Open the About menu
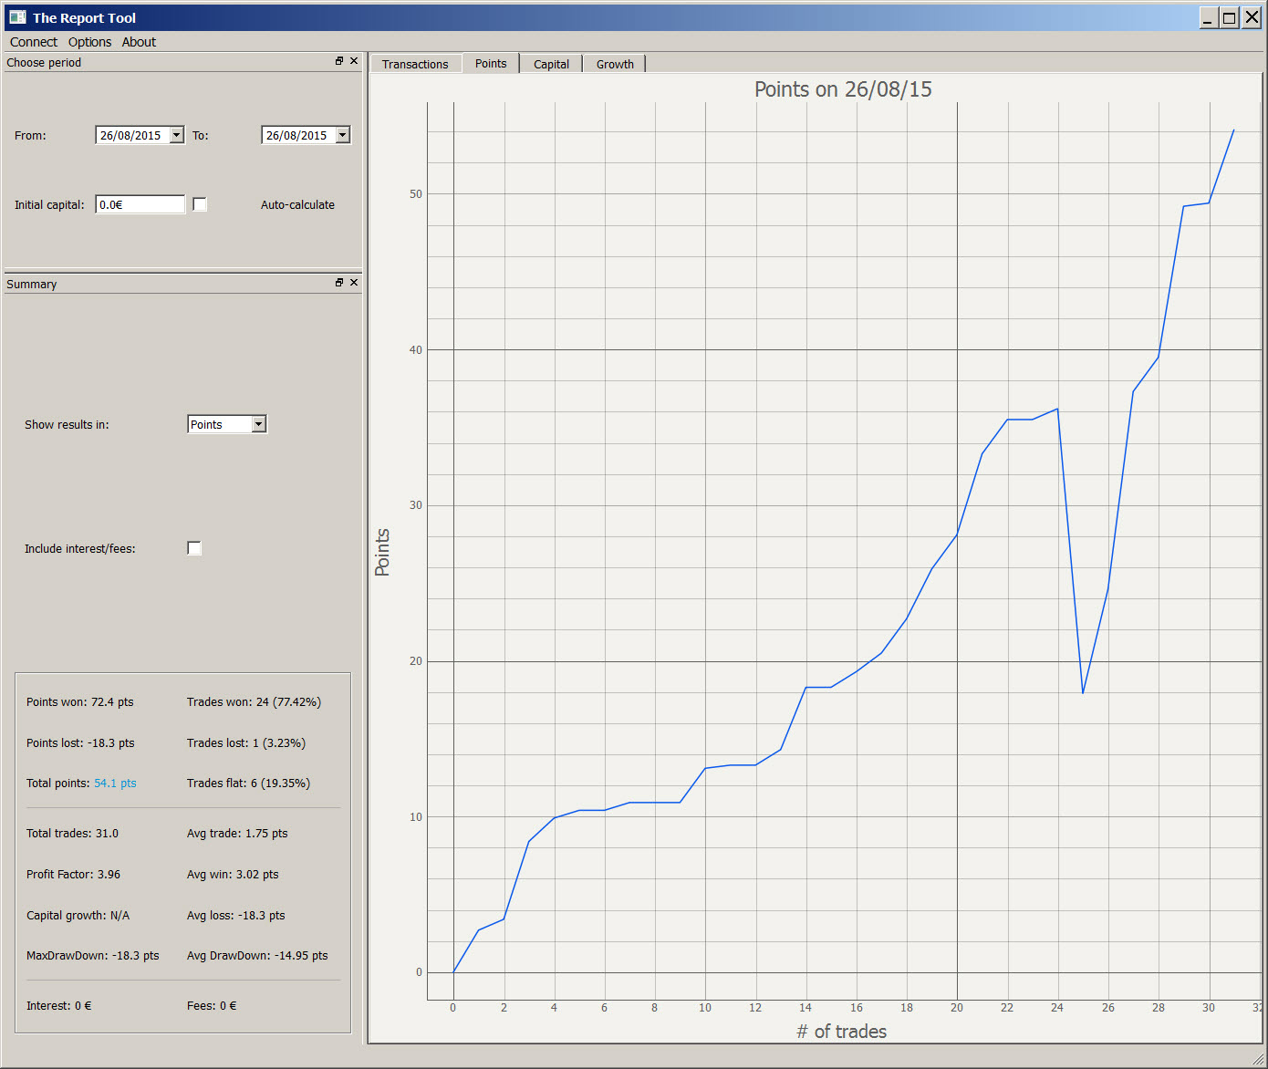 [x=139, y=42]
